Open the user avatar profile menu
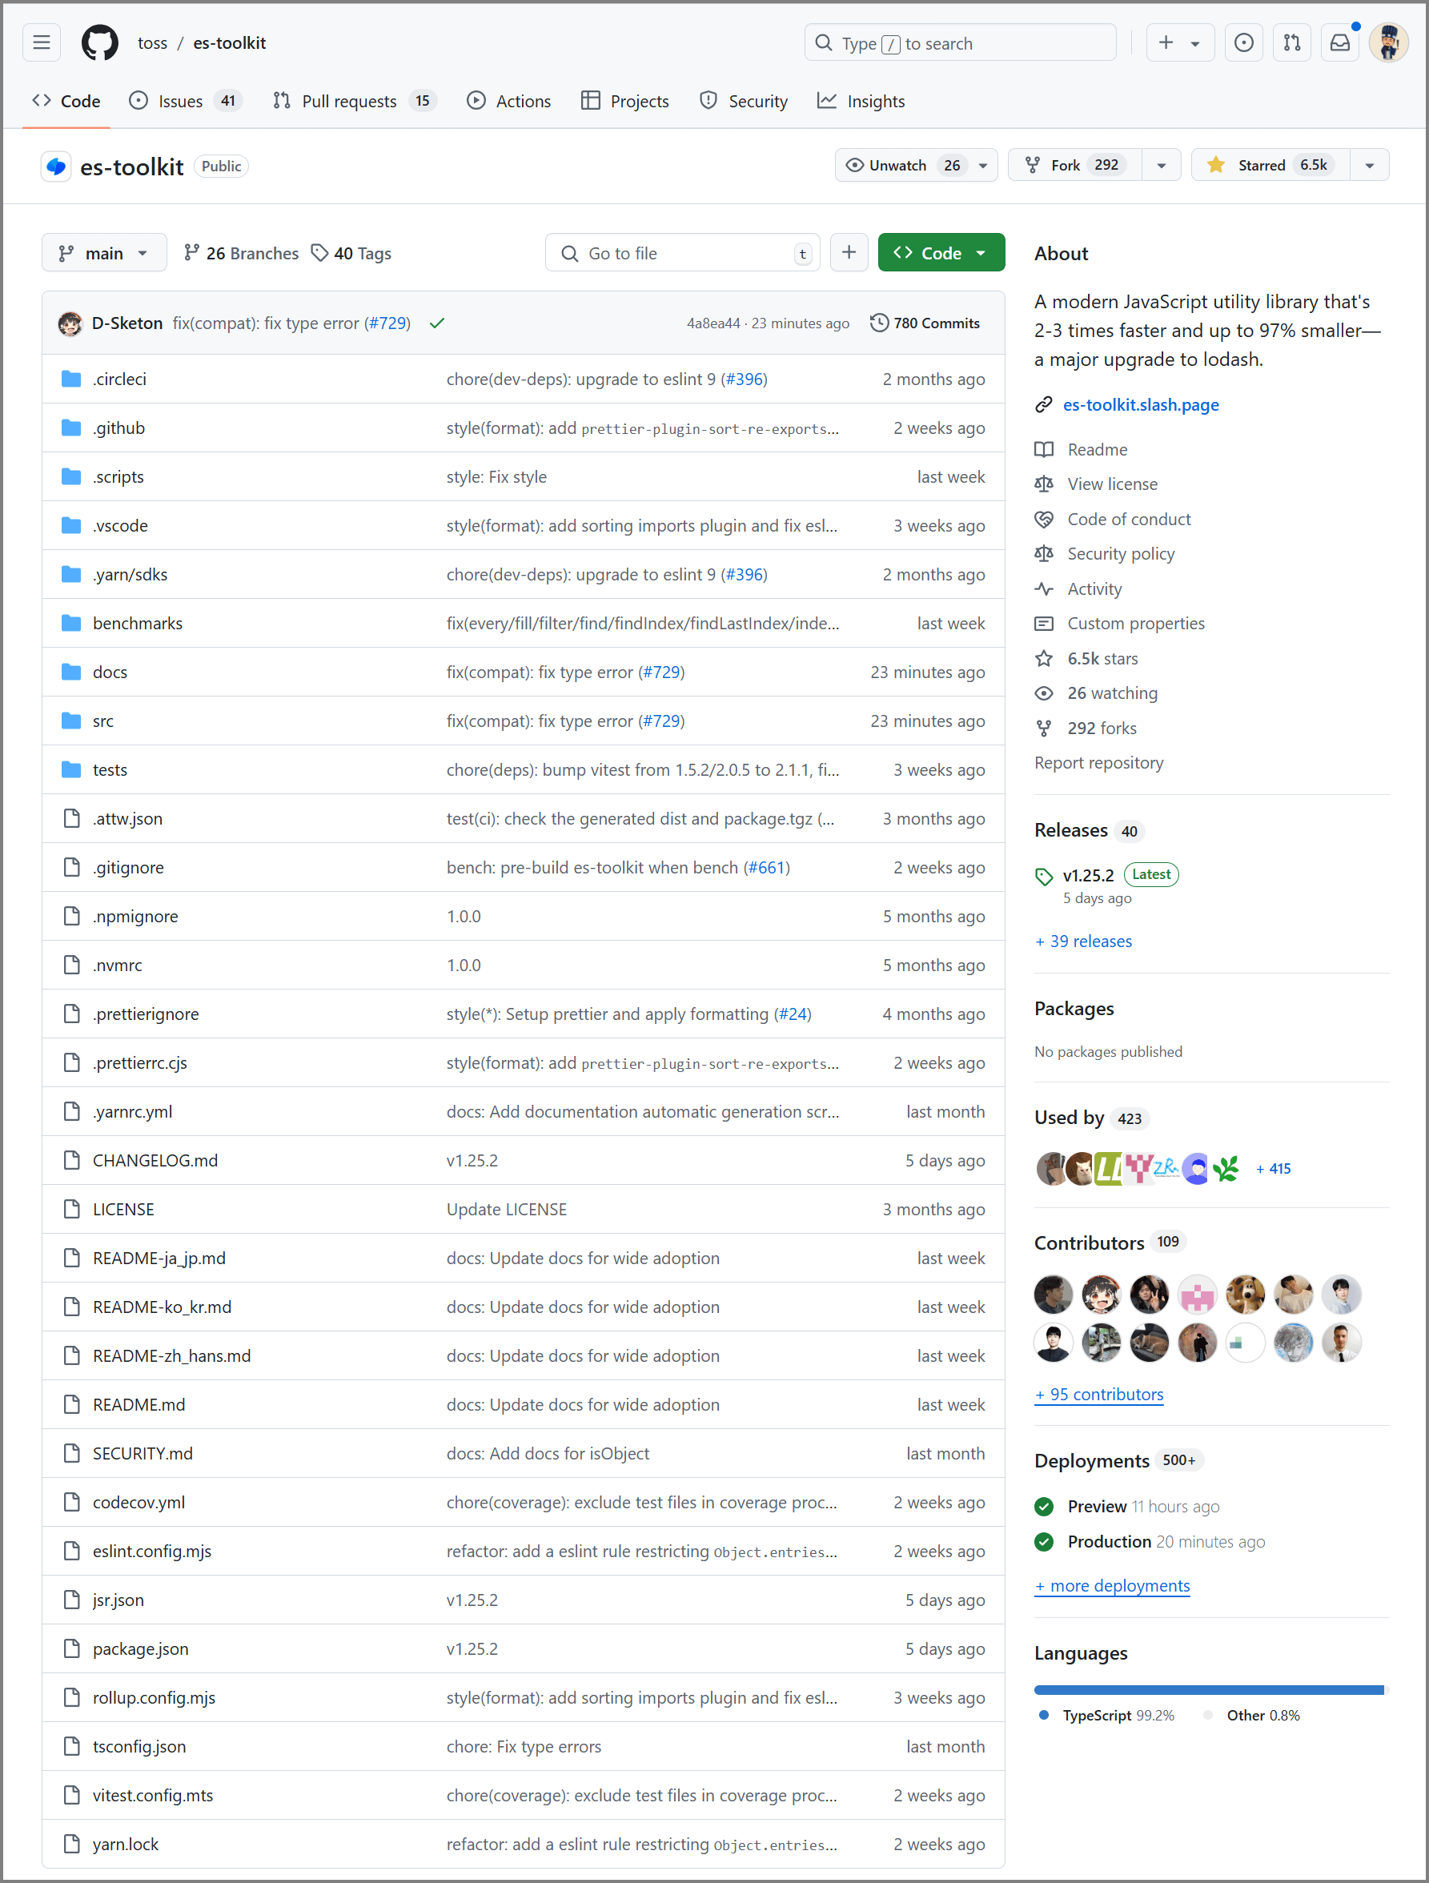This screenshot has width=1429, height=1883. (1388, 42)
